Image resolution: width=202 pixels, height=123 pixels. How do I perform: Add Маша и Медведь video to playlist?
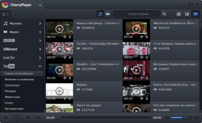pos(65,37)
